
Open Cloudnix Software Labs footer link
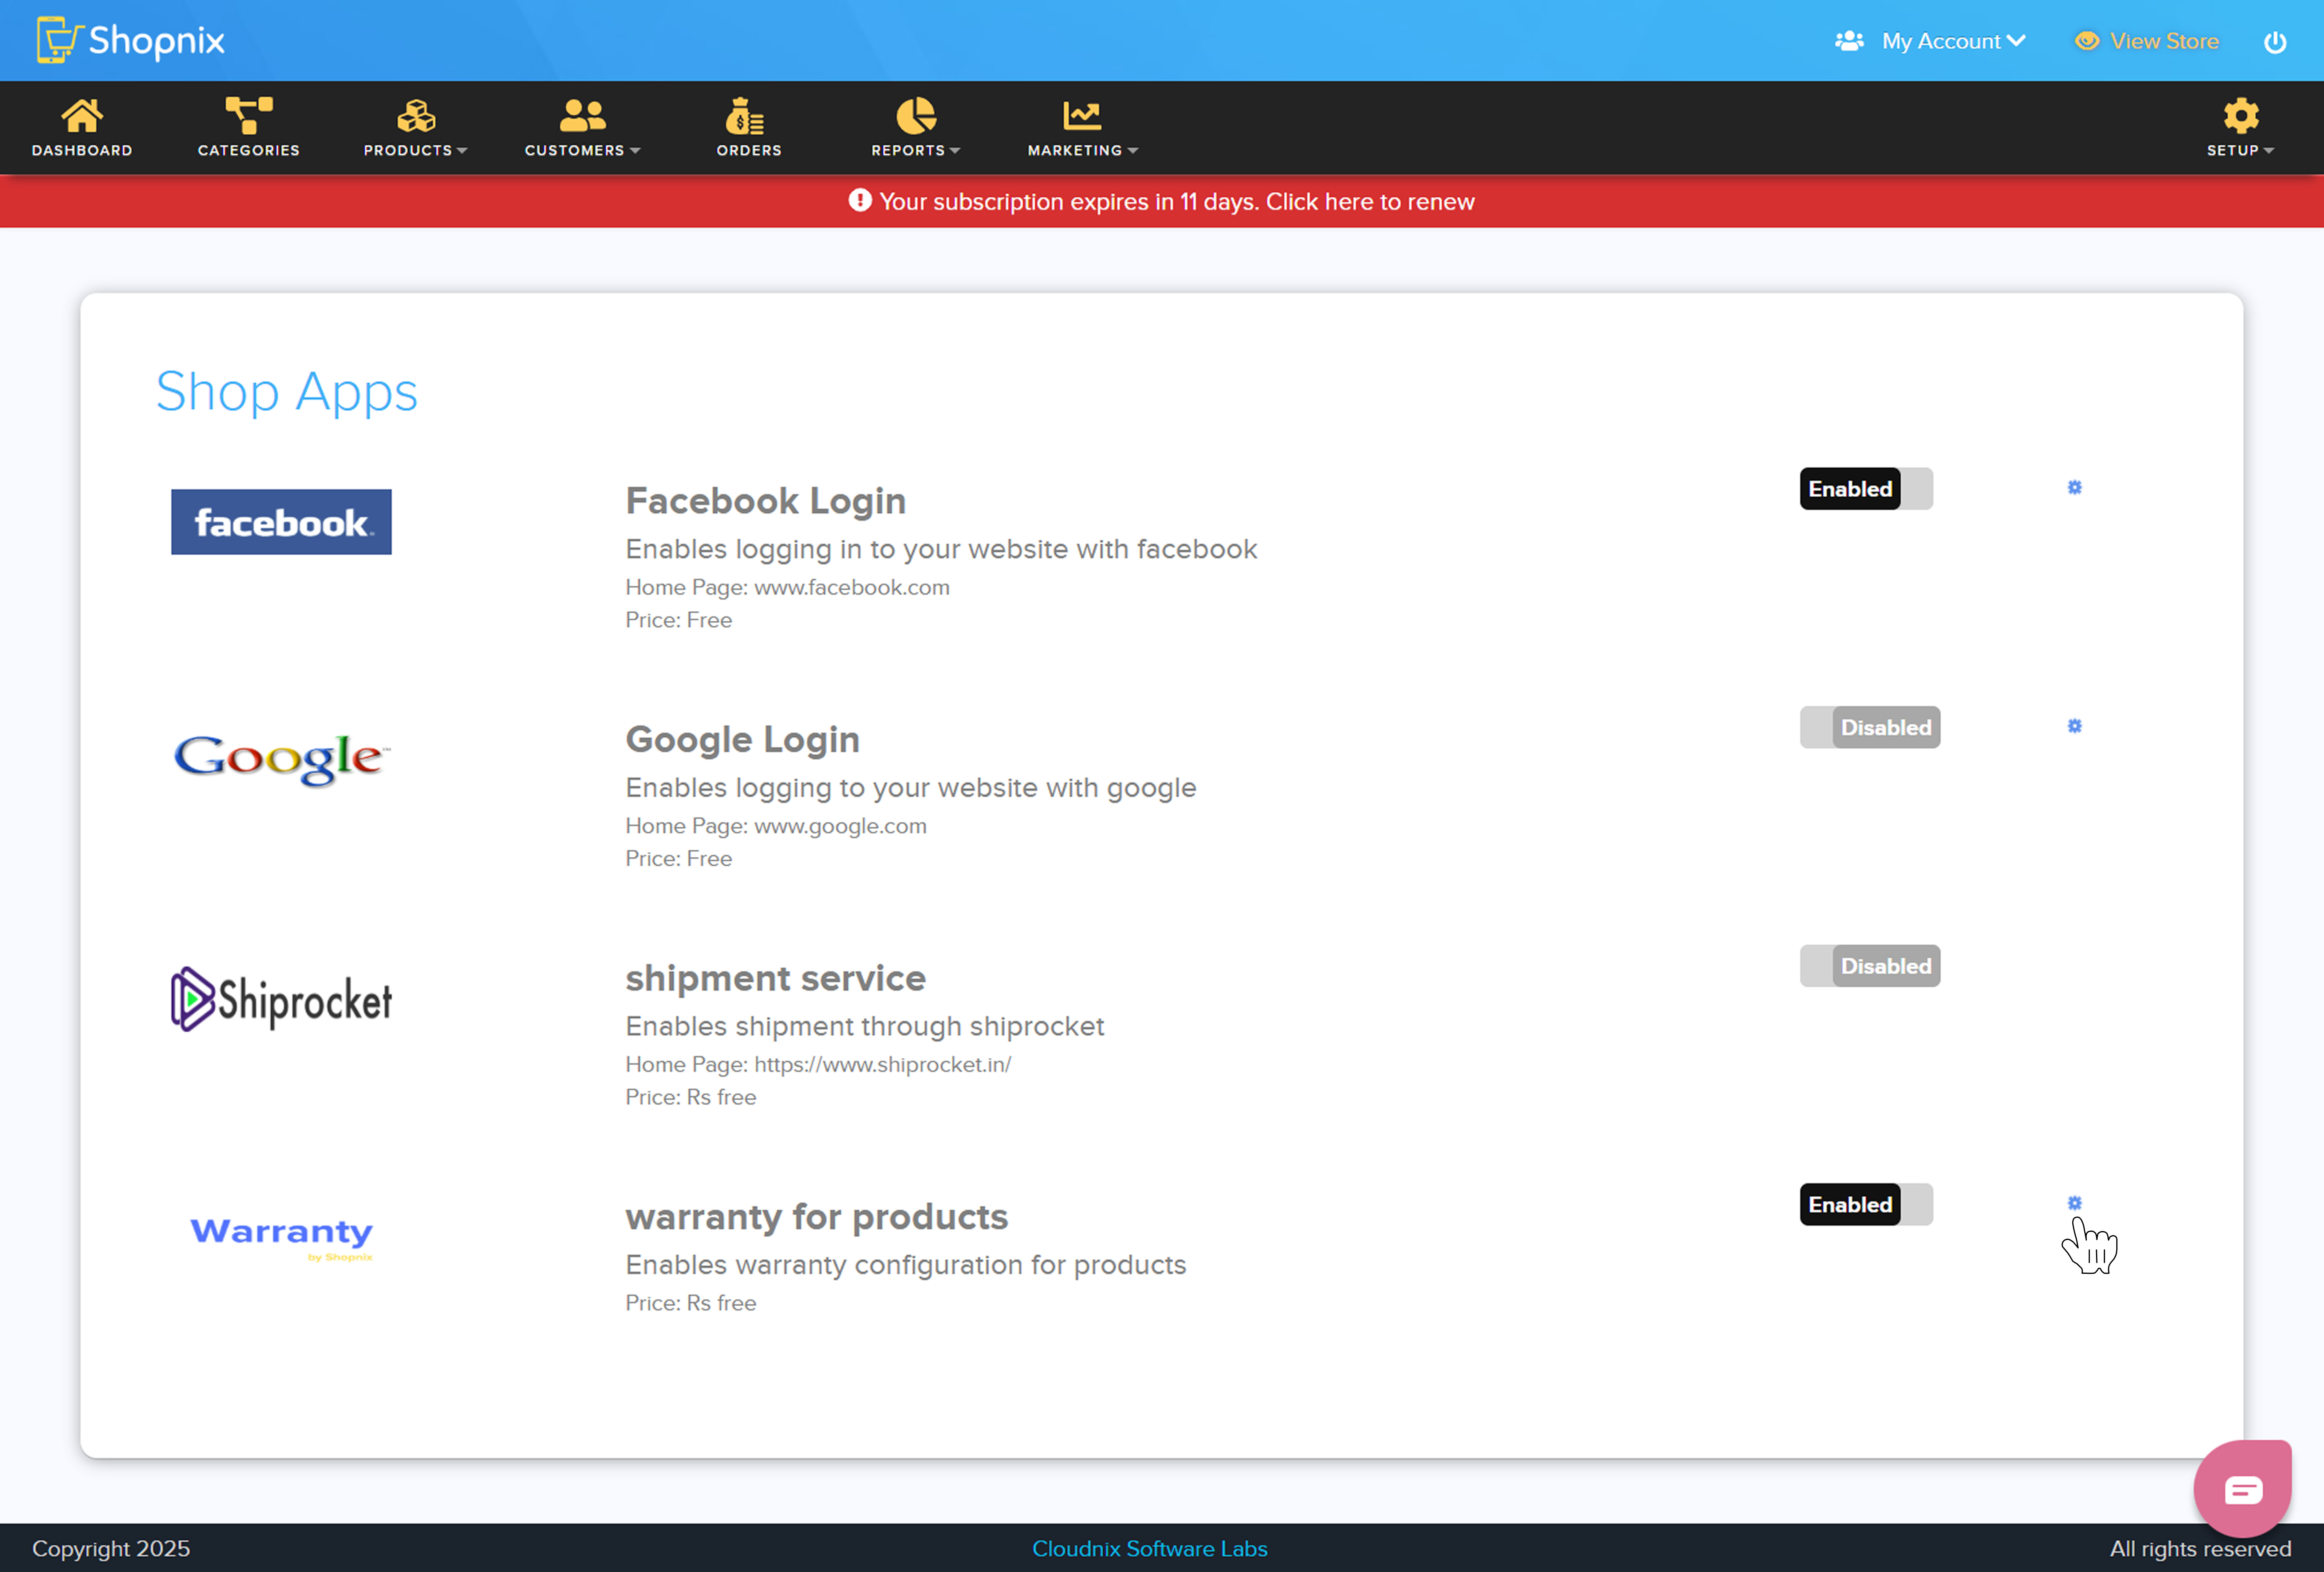click(1149, 1548)
